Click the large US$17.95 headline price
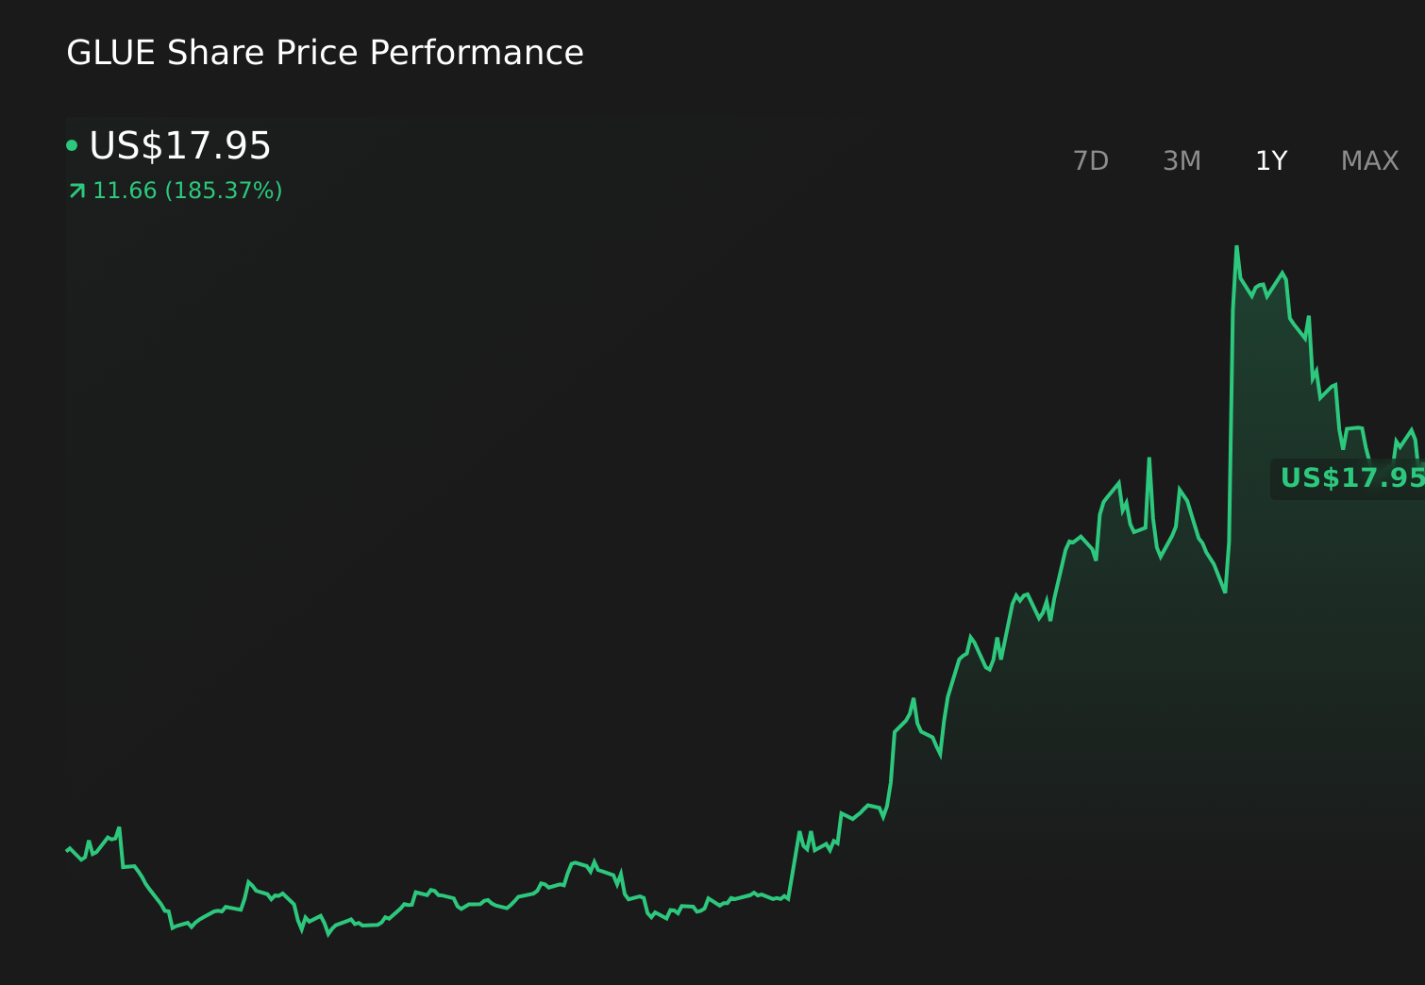Viewport: 1425px width, 985px height. 180,145
